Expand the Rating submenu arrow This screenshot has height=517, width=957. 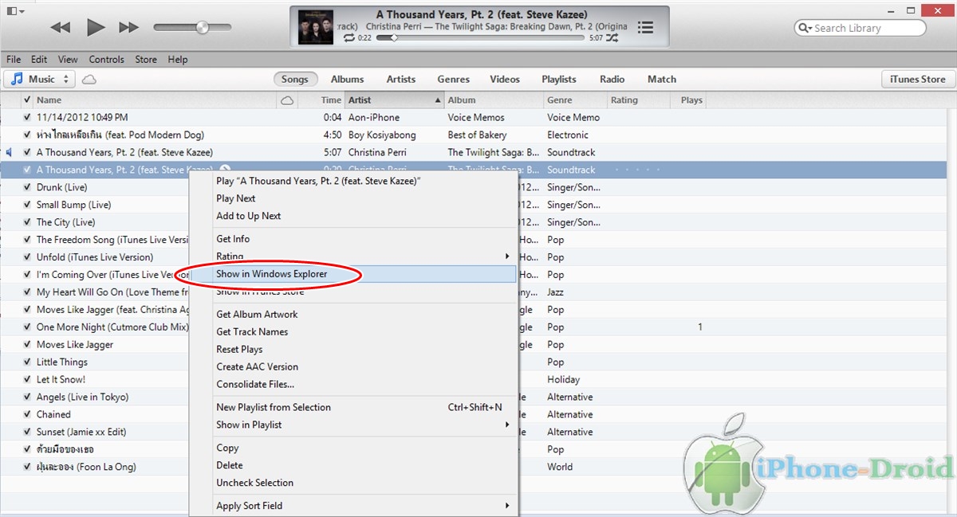point(506,257)
